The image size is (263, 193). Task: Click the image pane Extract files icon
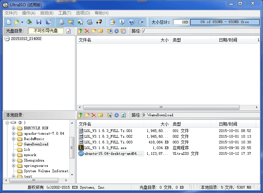click(110, 31)
